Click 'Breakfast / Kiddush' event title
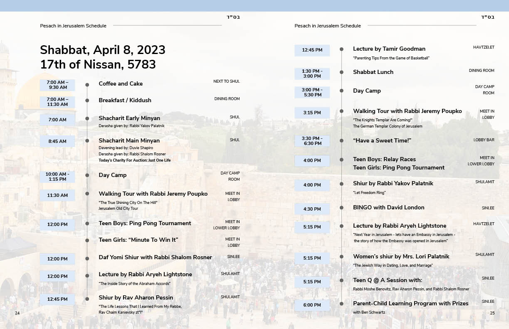This screenshot has height=329, width=509. point(125,100)
